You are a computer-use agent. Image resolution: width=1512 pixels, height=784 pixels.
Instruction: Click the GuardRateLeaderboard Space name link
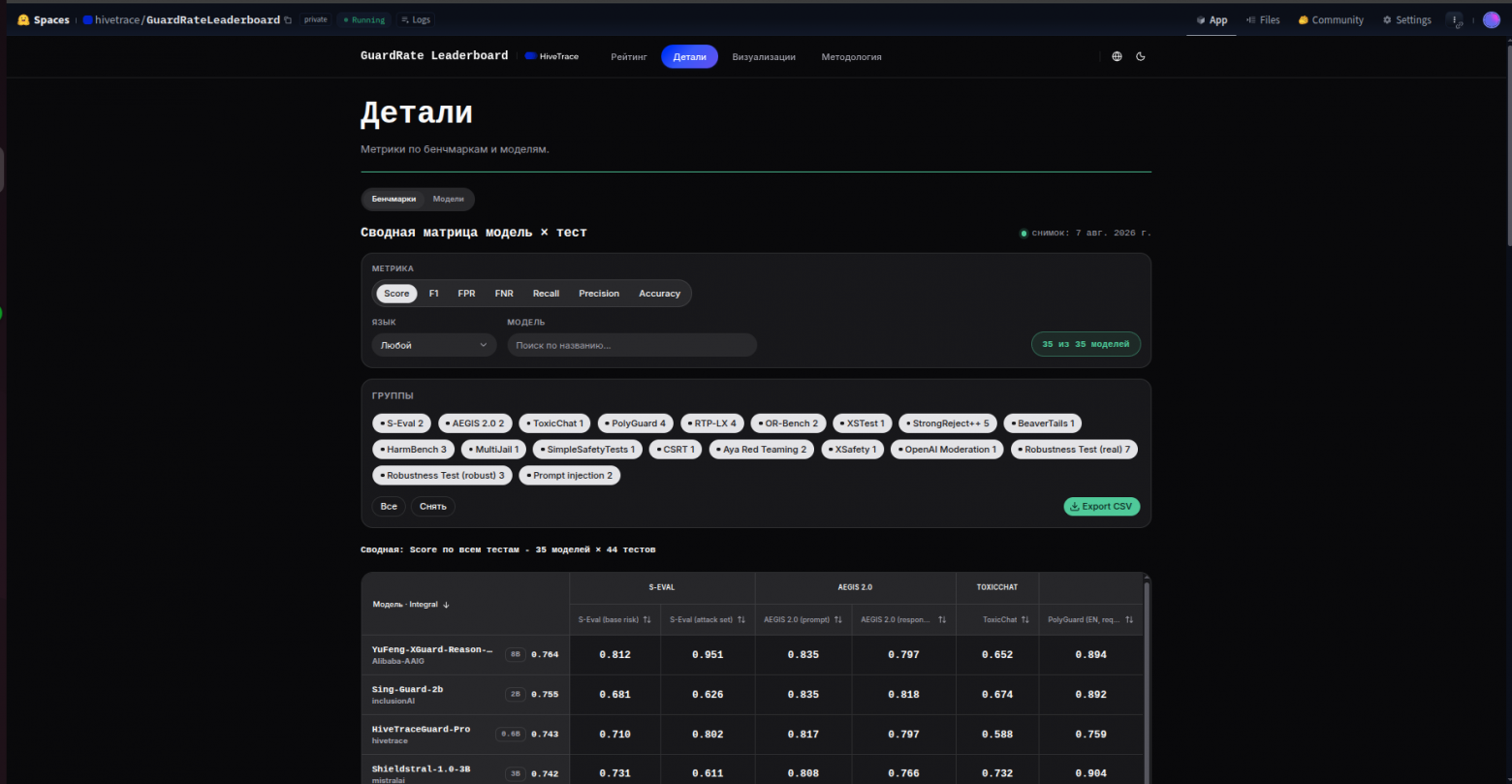pyautogui.click(x=213, y=20)
